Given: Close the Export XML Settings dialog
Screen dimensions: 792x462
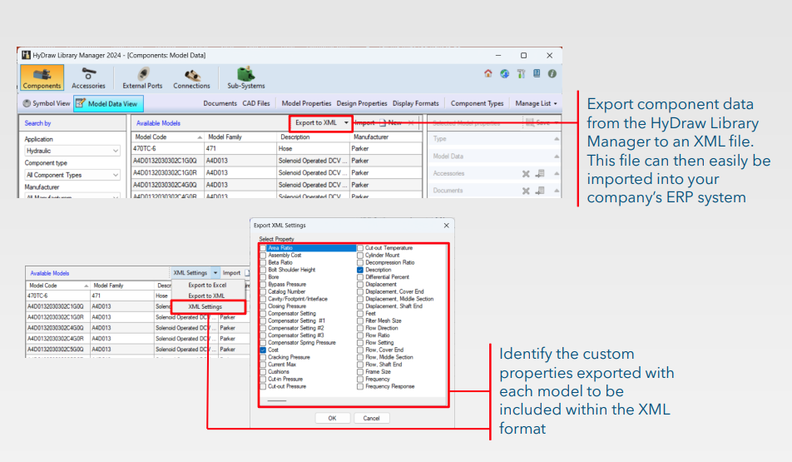Looking at the screenshot, I should click(x=446, y=226).
